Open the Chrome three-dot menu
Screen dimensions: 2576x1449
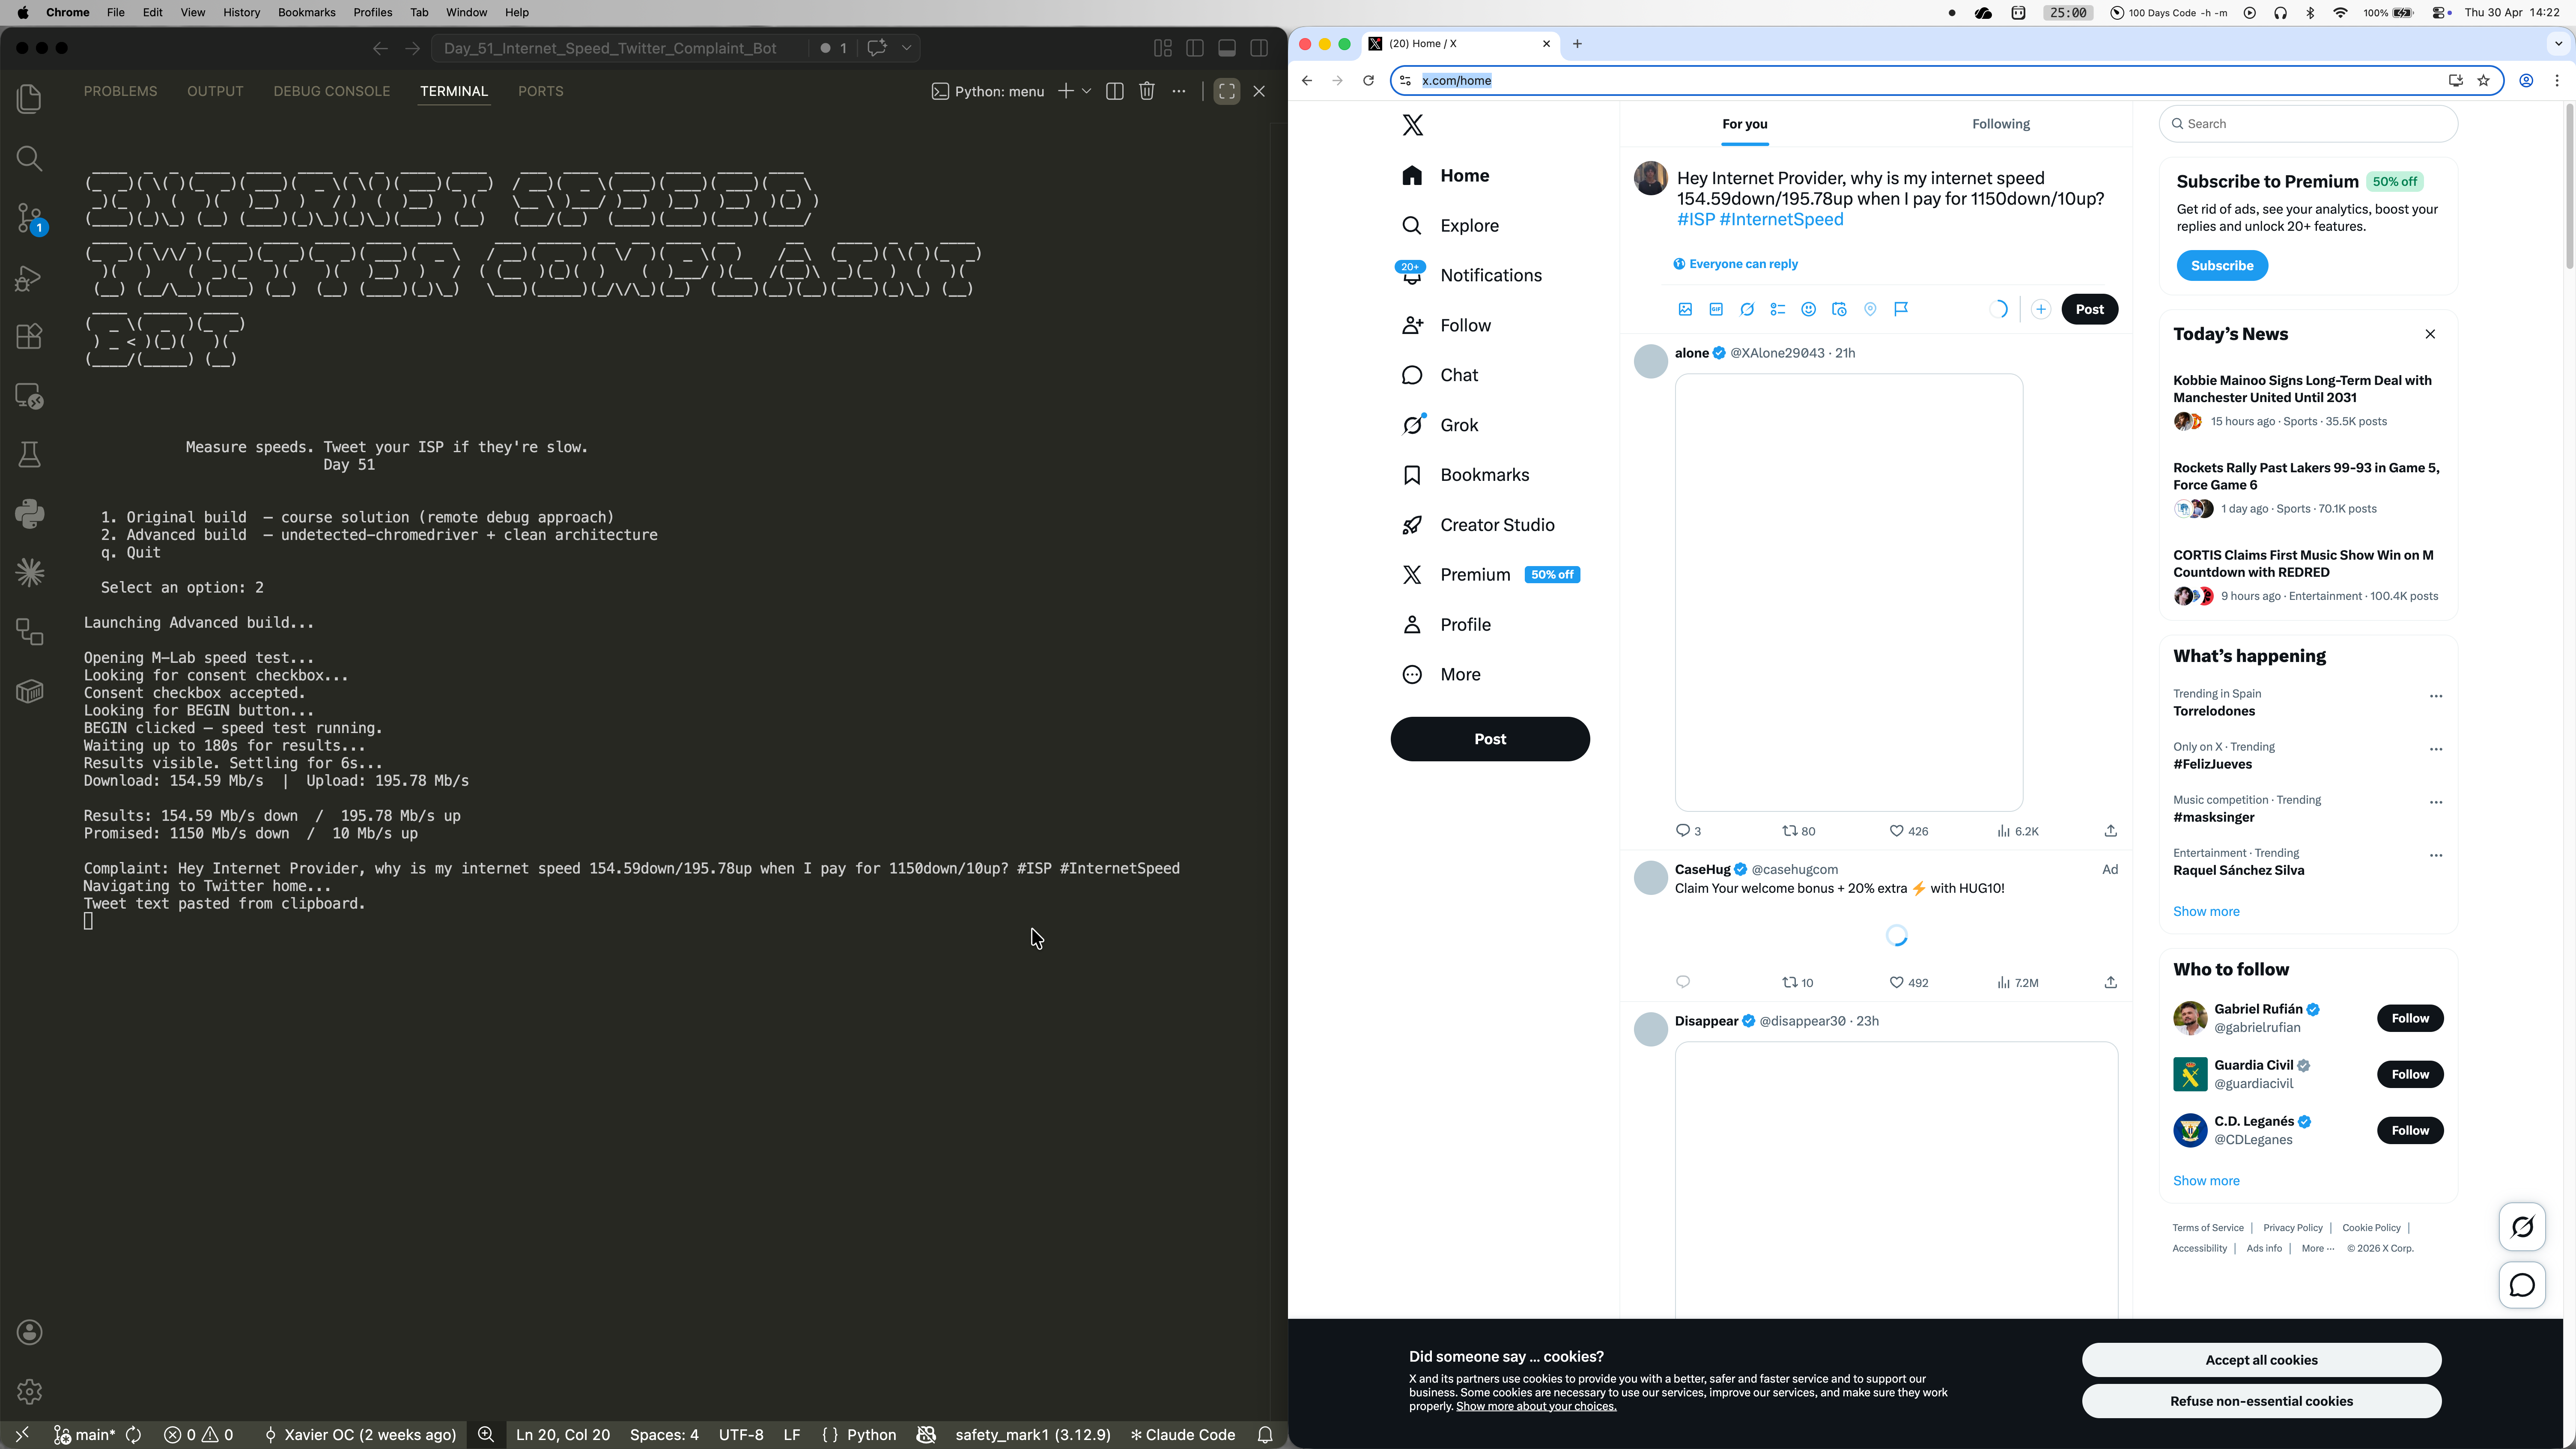[2557, 80]
